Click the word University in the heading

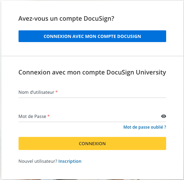(x=151, y=72)
